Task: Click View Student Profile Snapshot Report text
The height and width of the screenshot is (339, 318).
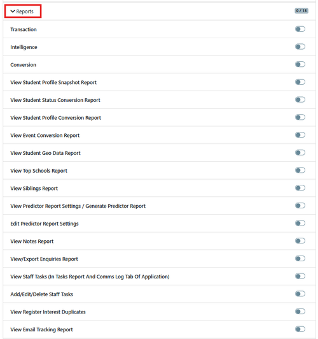Action: pos(53,83)
